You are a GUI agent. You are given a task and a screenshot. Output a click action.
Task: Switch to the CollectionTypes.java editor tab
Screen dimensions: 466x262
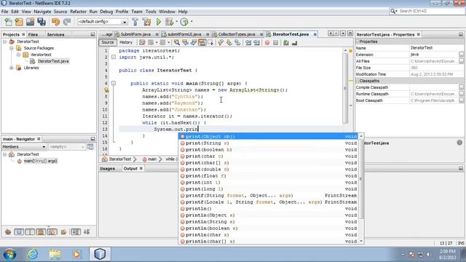coord(237,34)
